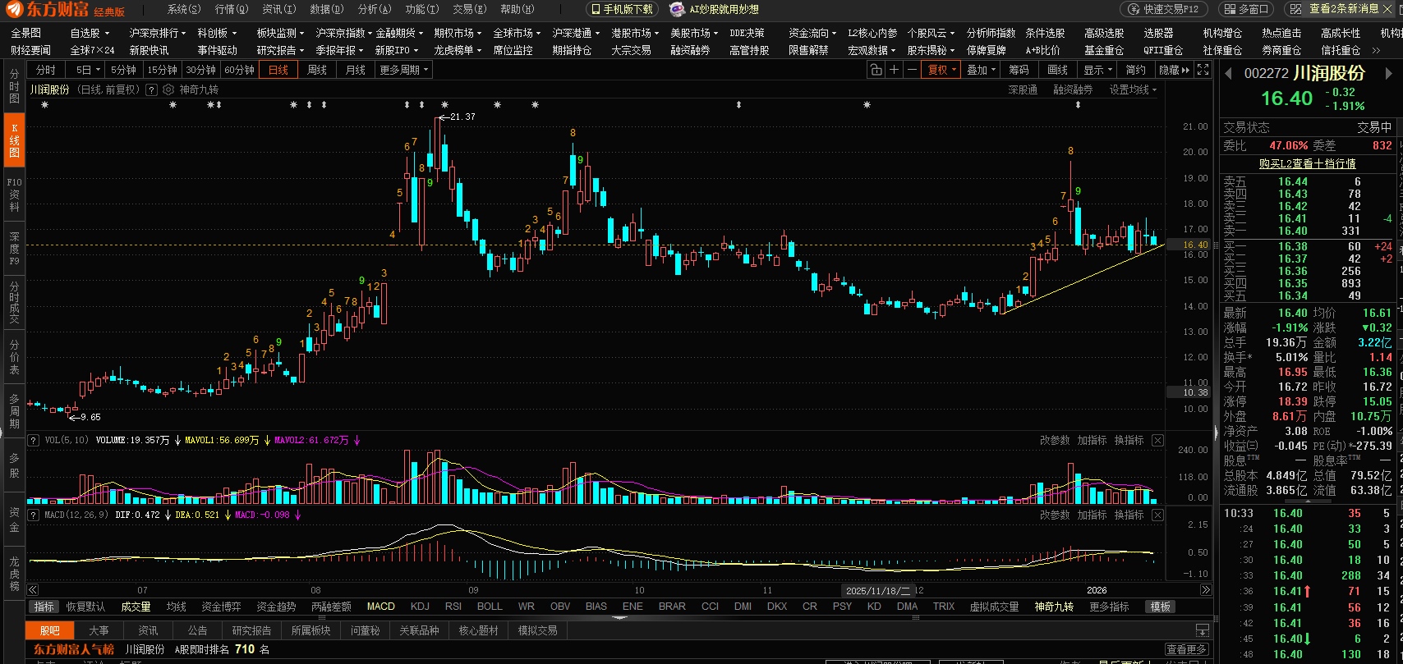Open 显示 display dropdown
Screen dimensions: 1403x664
[x=1097, y=70]
